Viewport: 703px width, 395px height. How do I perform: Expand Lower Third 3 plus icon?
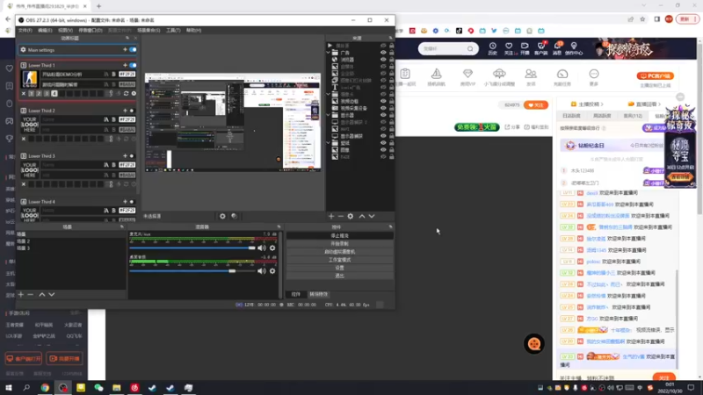click(125, 156)
